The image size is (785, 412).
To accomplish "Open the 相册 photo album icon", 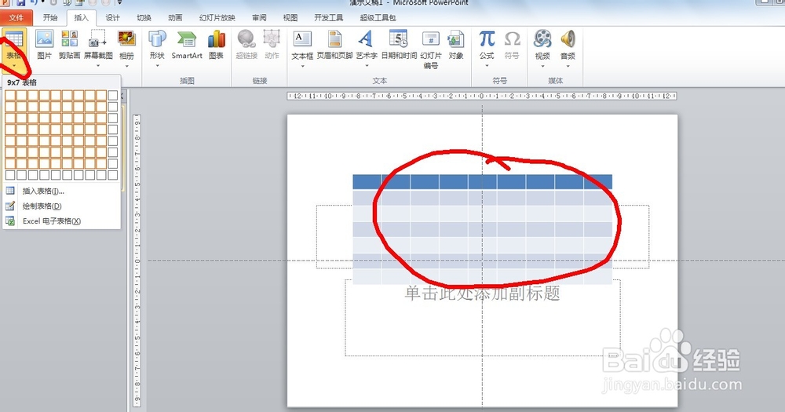I will point(126,40).
